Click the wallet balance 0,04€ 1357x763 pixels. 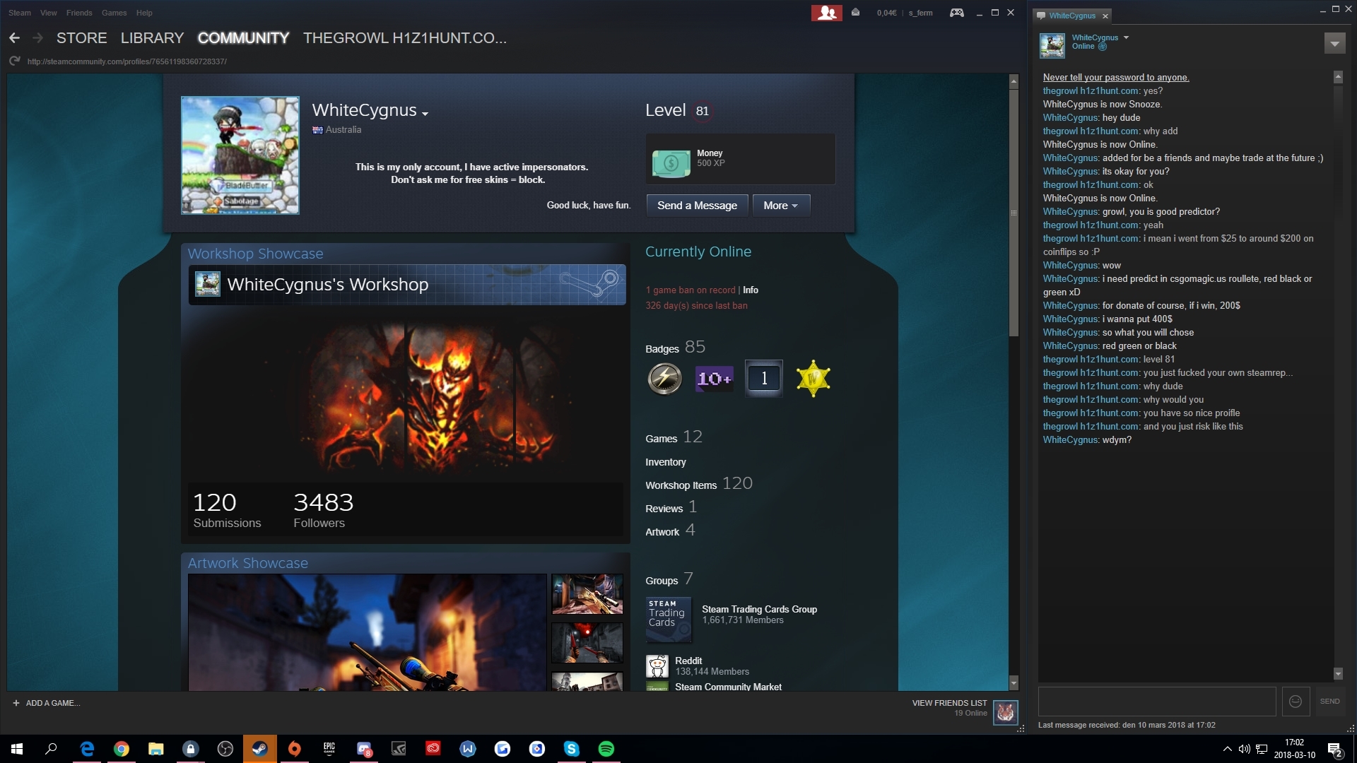(886, 13)
